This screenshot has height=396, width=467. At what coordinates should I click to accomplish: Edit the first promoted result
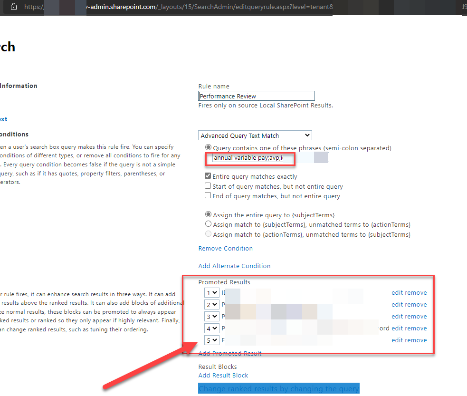click(397, 292)
